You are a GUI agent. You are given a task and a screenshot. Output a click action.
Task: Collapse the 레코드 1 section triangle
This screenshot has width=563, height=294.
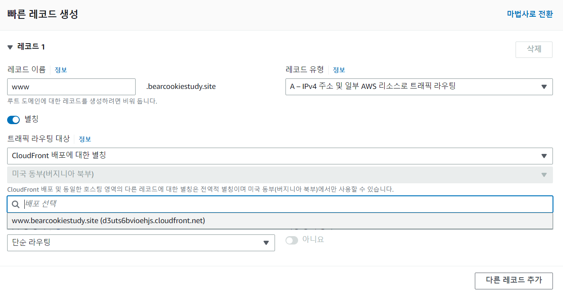[10, 47]
